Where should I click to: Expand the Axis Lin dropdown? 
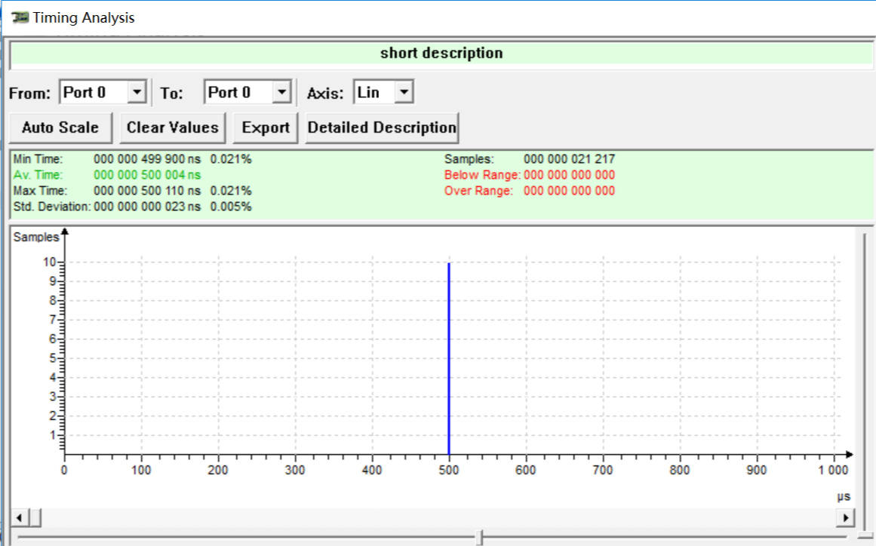pyautogui.click(x=404, y=92)
